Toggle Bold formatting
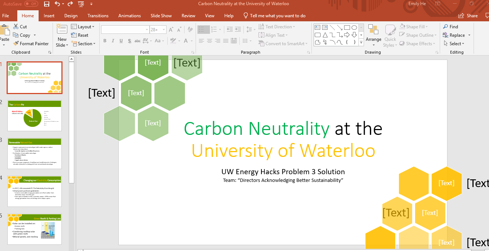Viewport: 489px width, 251px height. [x=105, y=41]
